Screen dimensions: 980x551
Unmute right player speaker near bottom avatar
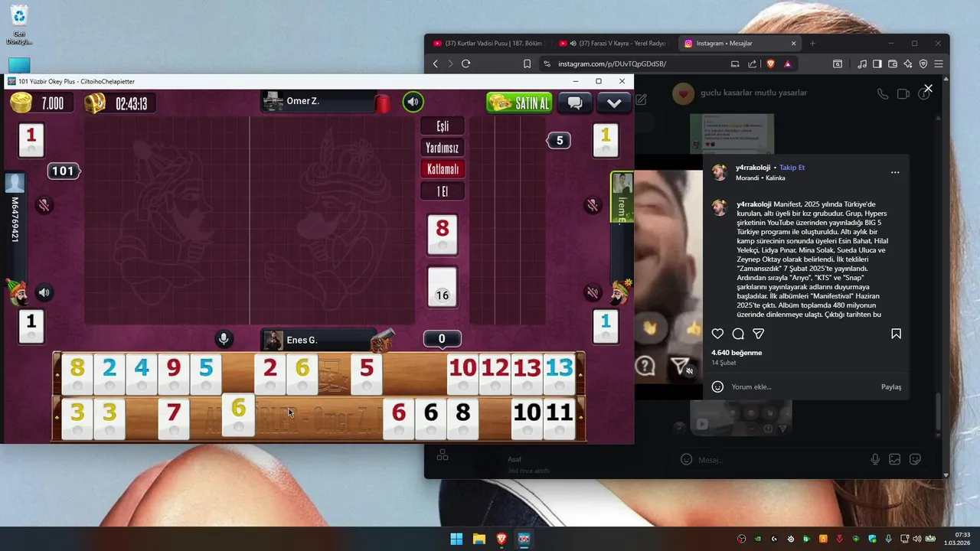coord(593,292)
